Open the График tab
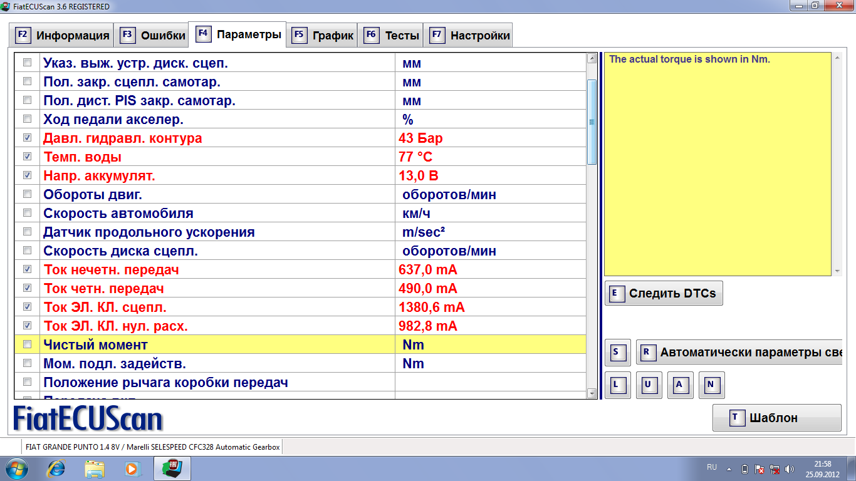The width and height of the screenshot is (856, 481). pos(324,36)
